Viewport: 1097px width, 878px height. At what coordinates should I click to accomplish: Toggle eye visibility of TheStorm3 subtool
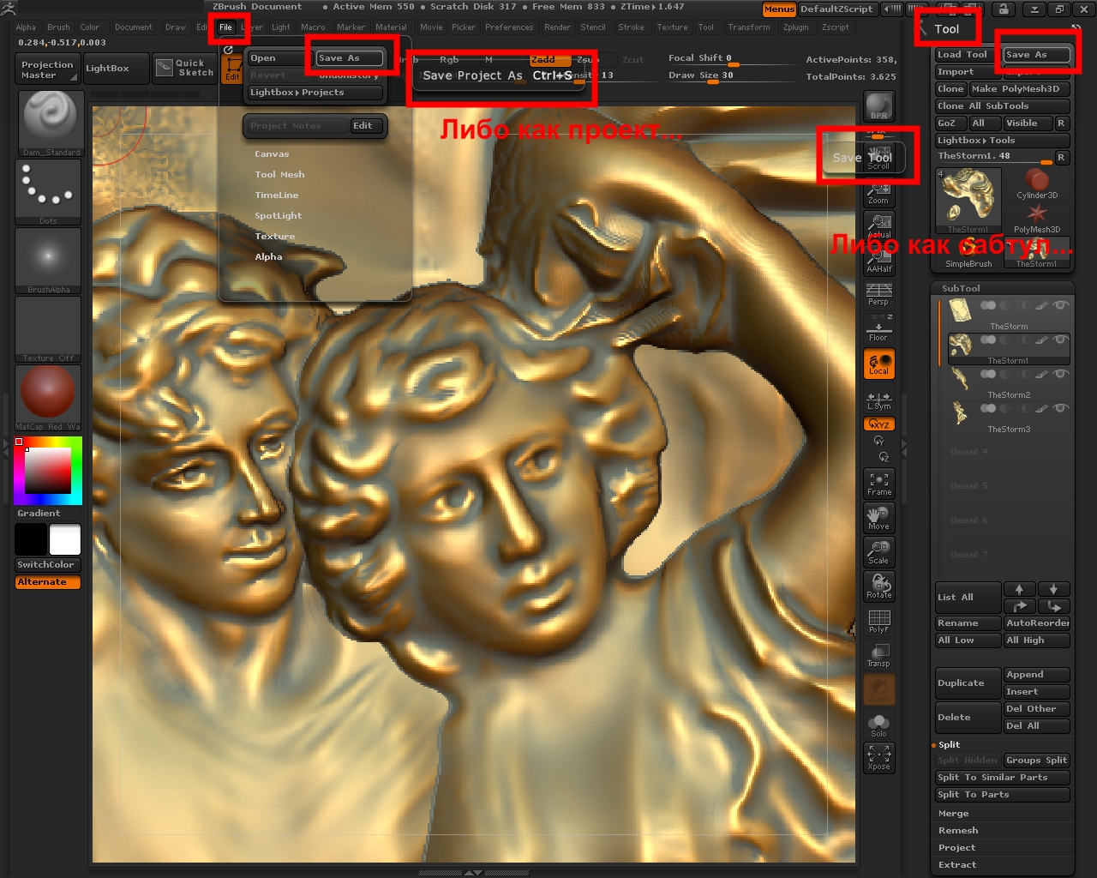[x=1061, y=408]
